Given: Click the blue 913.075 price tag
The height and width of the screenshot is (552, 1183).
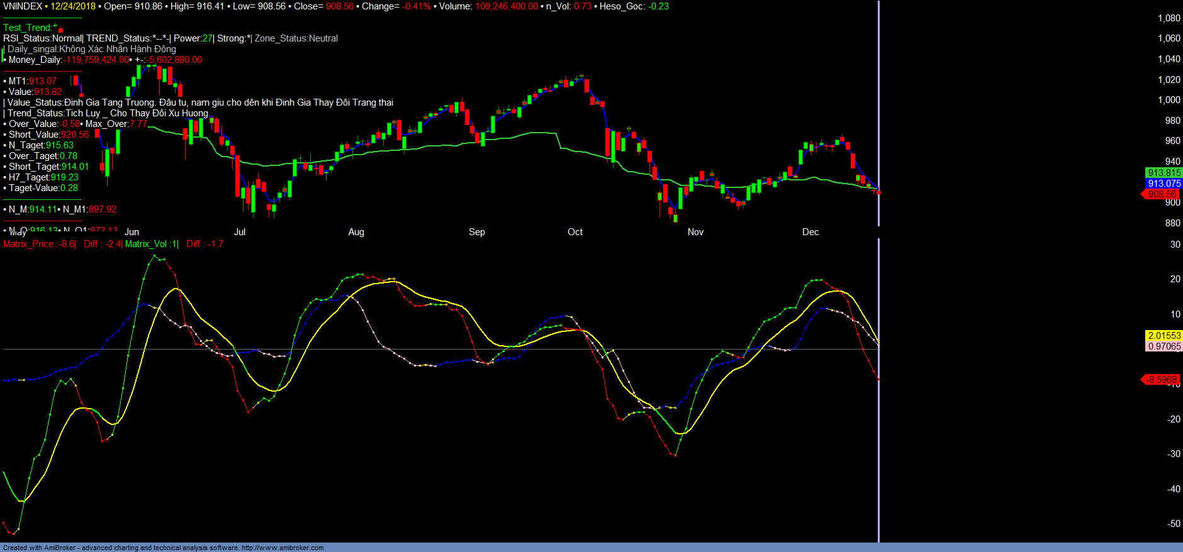Looking at the screenshot, I should click(x=1163, y=184).
